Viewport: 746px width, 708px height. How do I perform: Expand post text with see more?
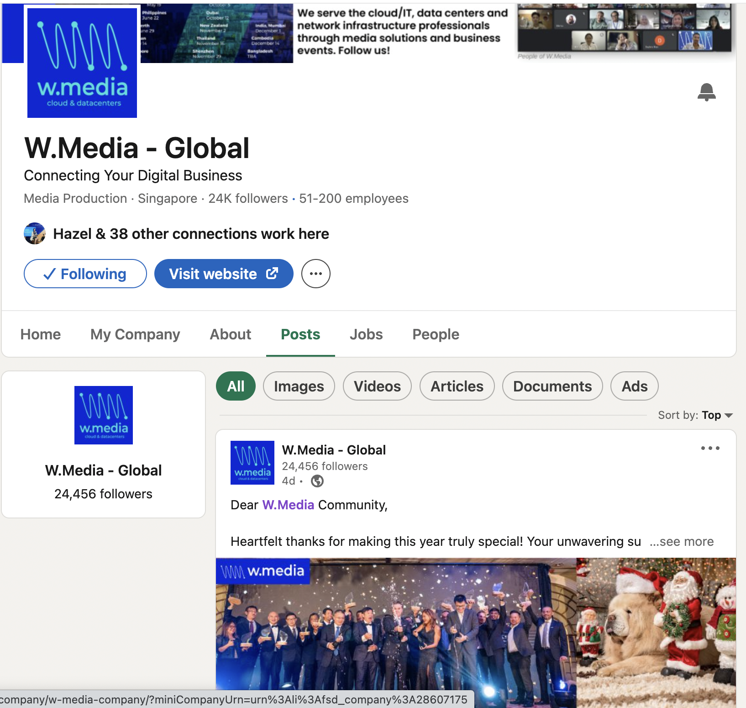pos(682,541)
